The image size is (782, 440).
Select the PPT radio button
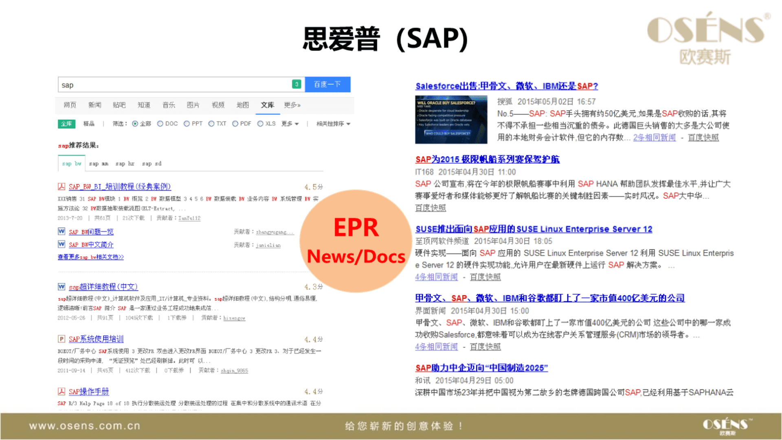click(187, 124)
